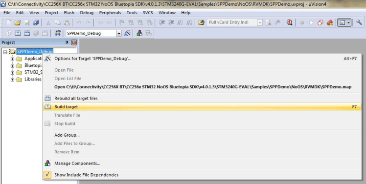Screen dimensions: 366x184
Task: Pin the Project panel with pushpin
Action: [67, 42]
